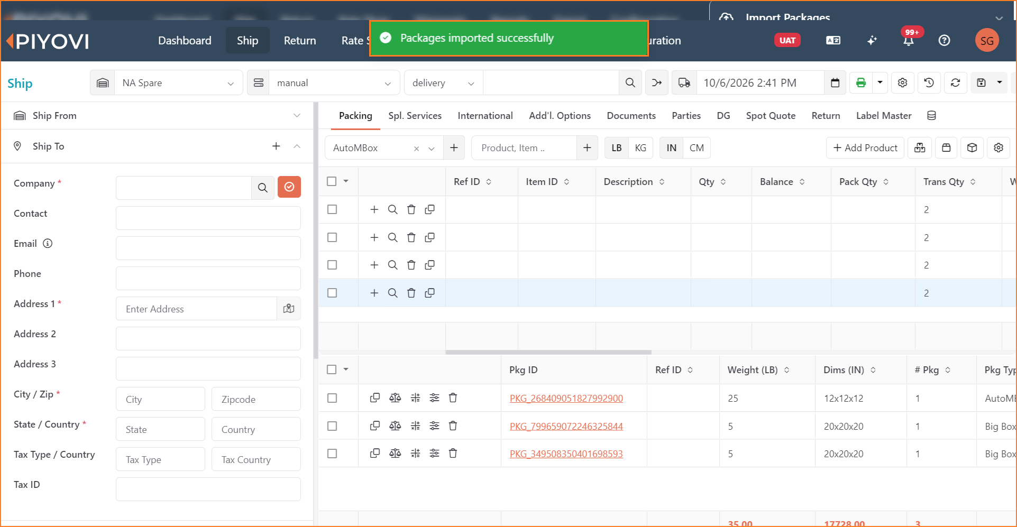Click the Zipcode input field
The width and height of the screenshot is (1017, 527).
[x=256, y=399]
